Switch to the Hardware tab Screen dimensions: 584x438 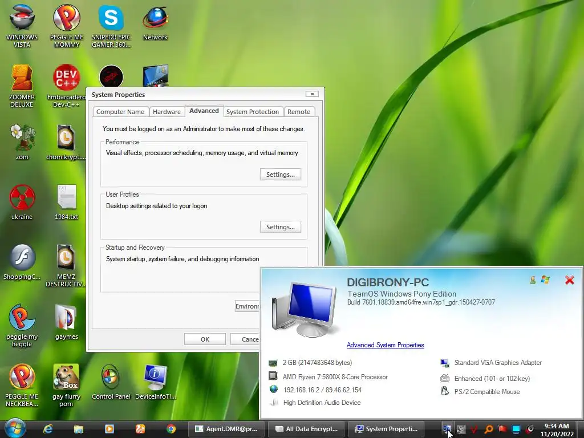[x=167, y=112]
